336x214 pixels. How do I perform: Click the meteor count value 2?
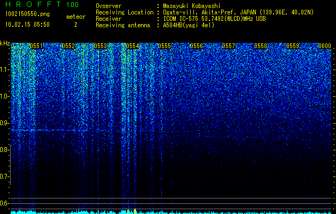click(x=76, y=25)
